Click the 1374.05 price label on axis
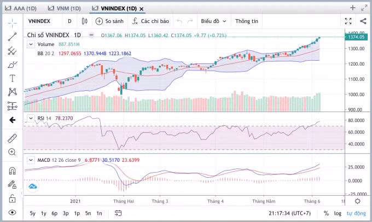Image resolution: width=372 pixels, height=222 pixels. pyautogui.click(x=356, y=37)
